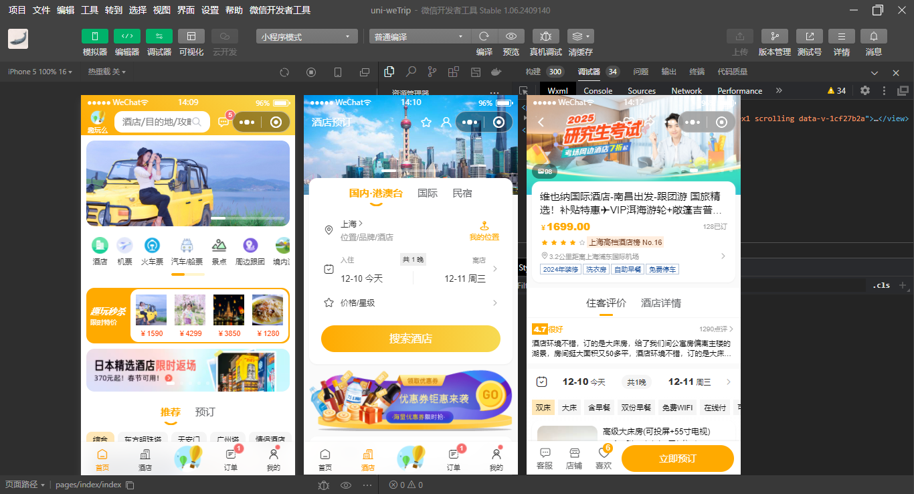Click the 酒店/目的地 search input field
Screen dimensions: 914x494
161,122
